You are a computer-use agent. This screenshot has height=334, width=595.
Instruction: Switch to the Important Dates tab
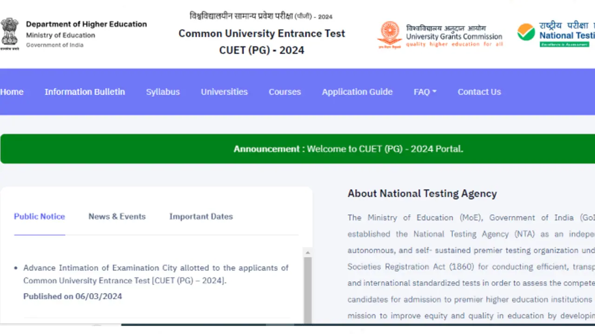coord(201,216)
